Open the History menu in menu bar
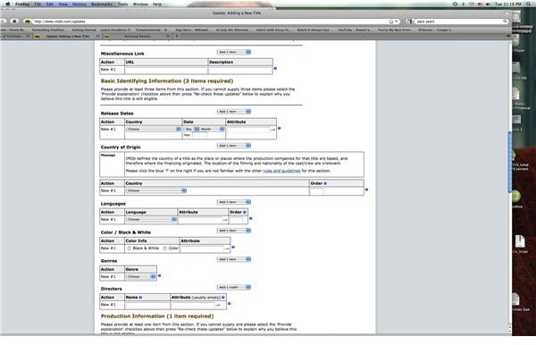 tap(79, 4)
